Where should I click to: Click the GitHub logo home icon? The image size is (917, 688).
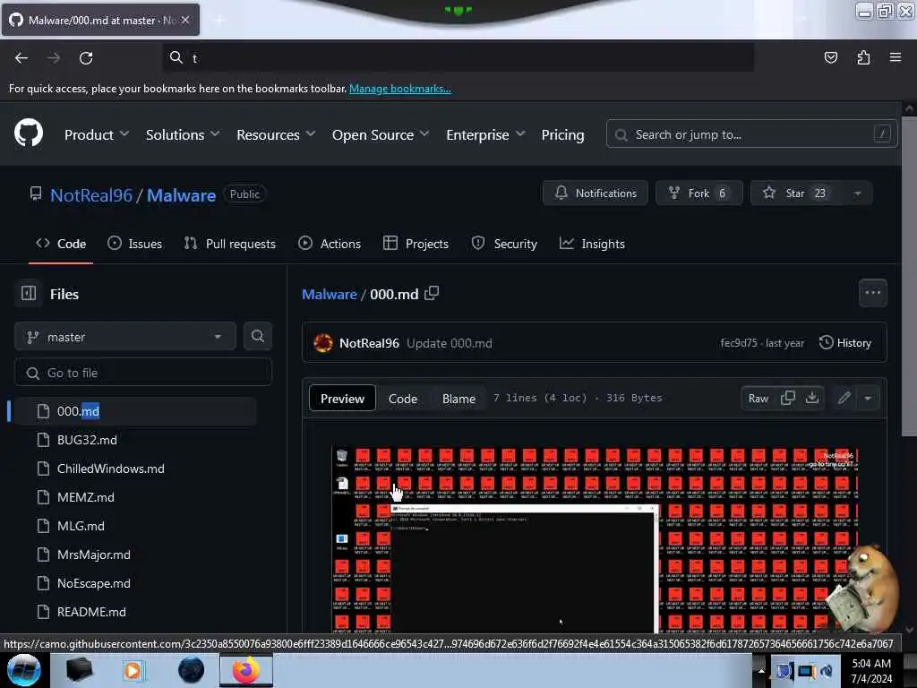click(x=29, y=134)
